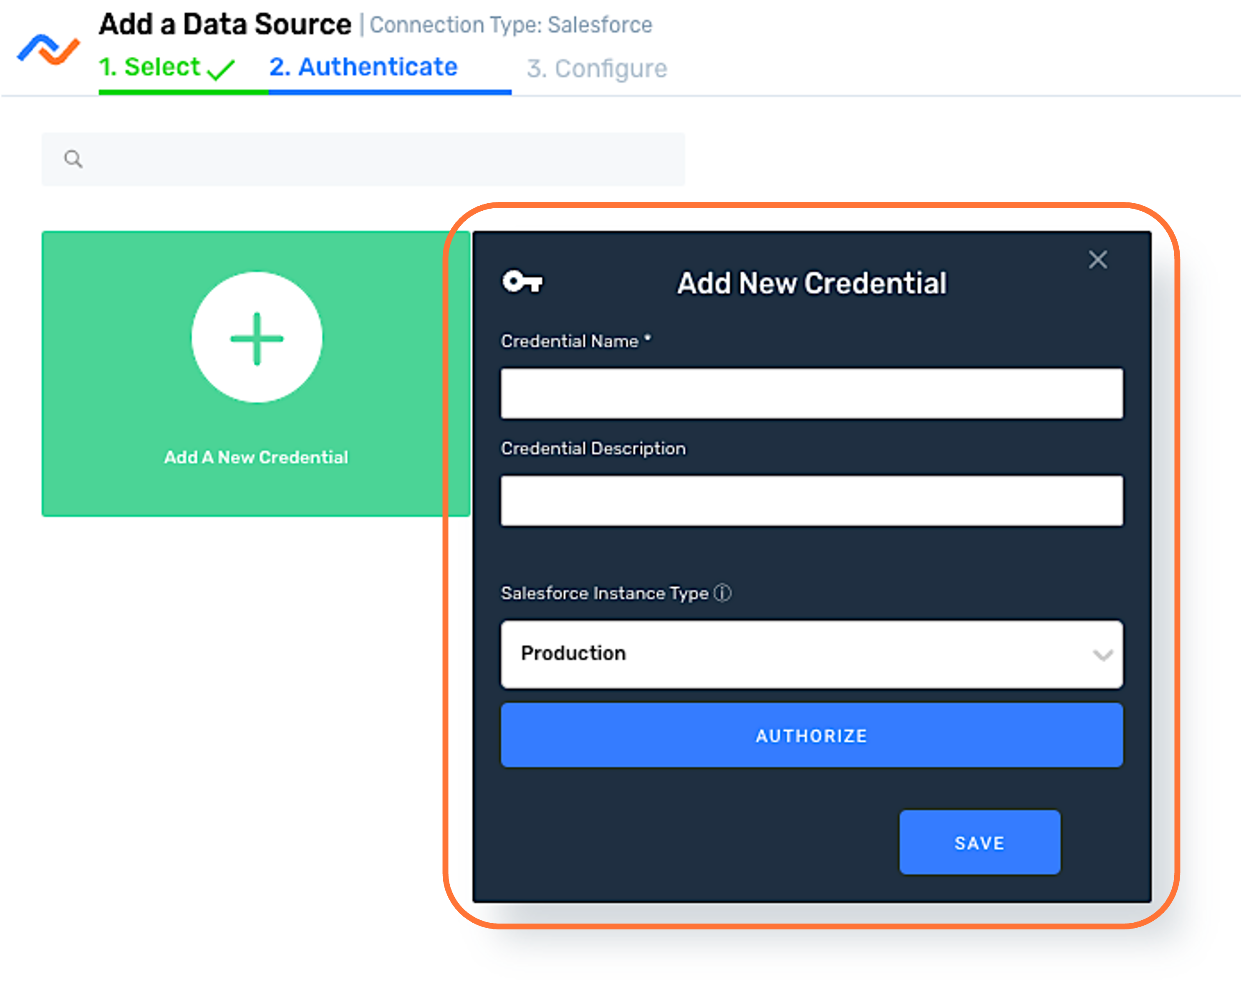Click the 'Credential Description' label
Viewport: 1241px width, 987px height.
593,448
